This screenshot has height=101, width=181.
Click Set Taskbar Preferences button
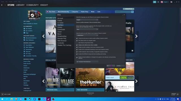[87, 62]
